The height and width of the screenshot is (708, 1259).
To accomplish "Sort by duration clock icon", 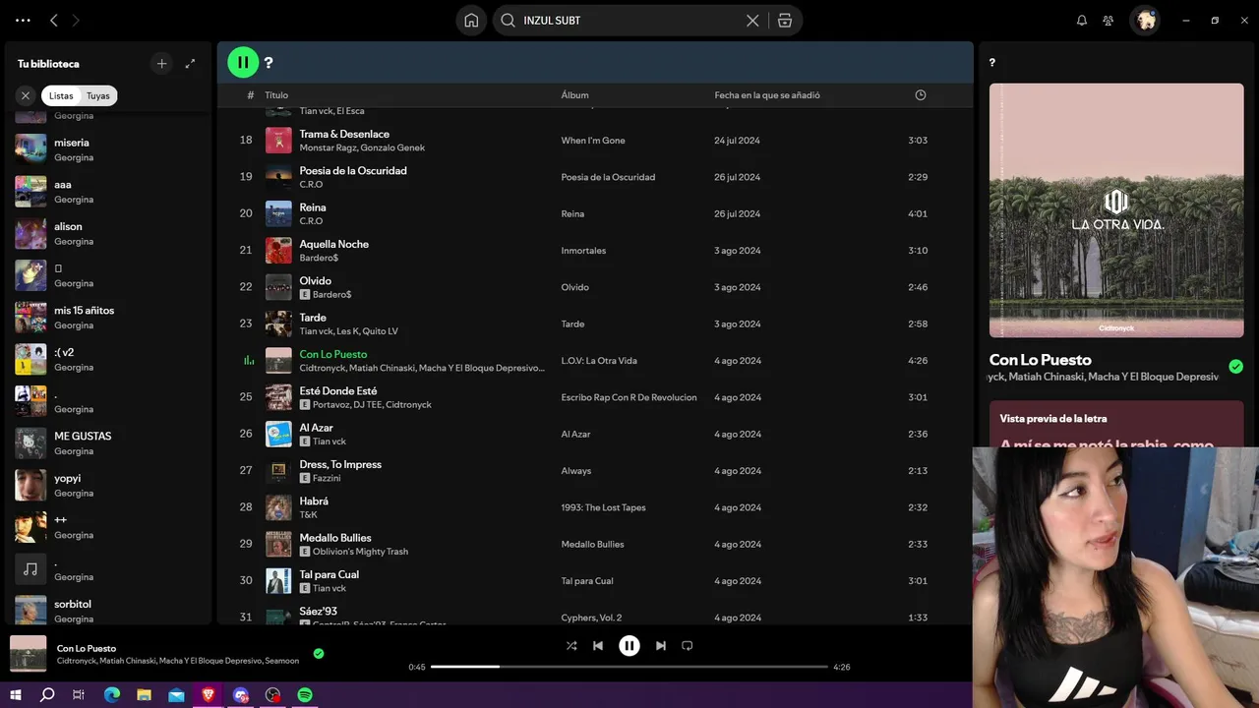I will [x=921, y=95].
